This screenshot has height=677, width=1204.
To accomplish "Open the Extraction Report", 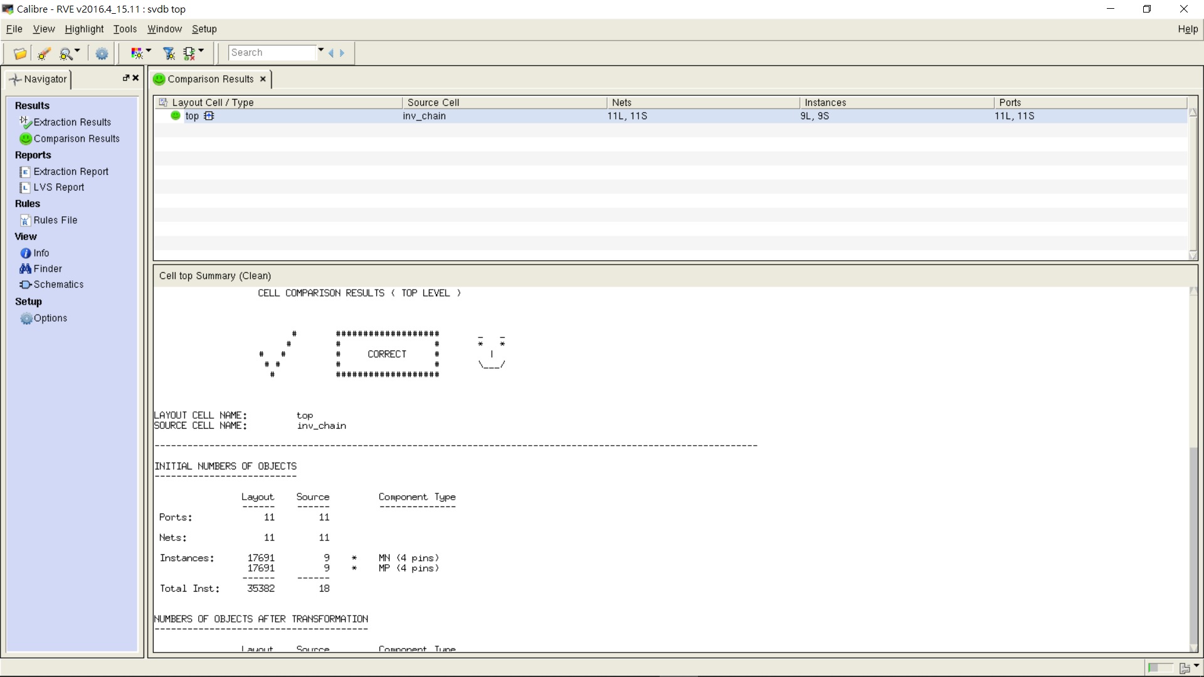I will [71, 171].
